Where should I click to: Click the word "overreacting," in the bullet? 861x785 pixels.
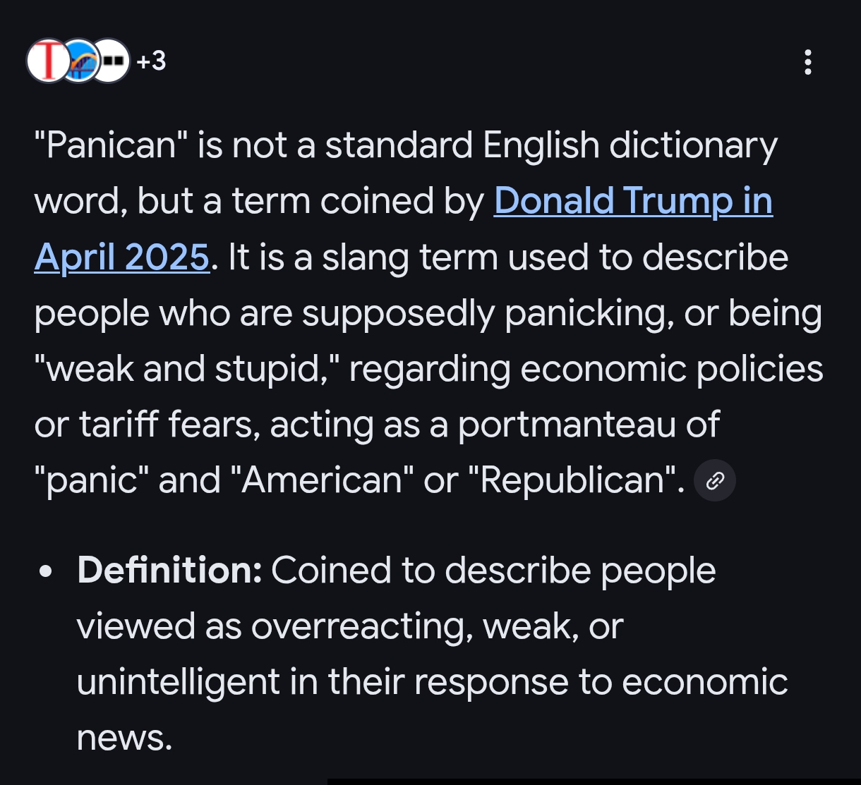point(361,626)
